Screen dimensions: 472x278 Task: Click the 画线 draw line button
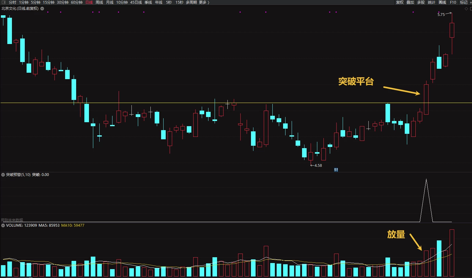coord(442,2)
